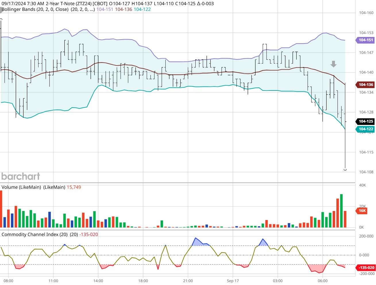Click the red 16K volume value tag
The height and width of the screenshot is (285, 376).
[x=362, y=211]
